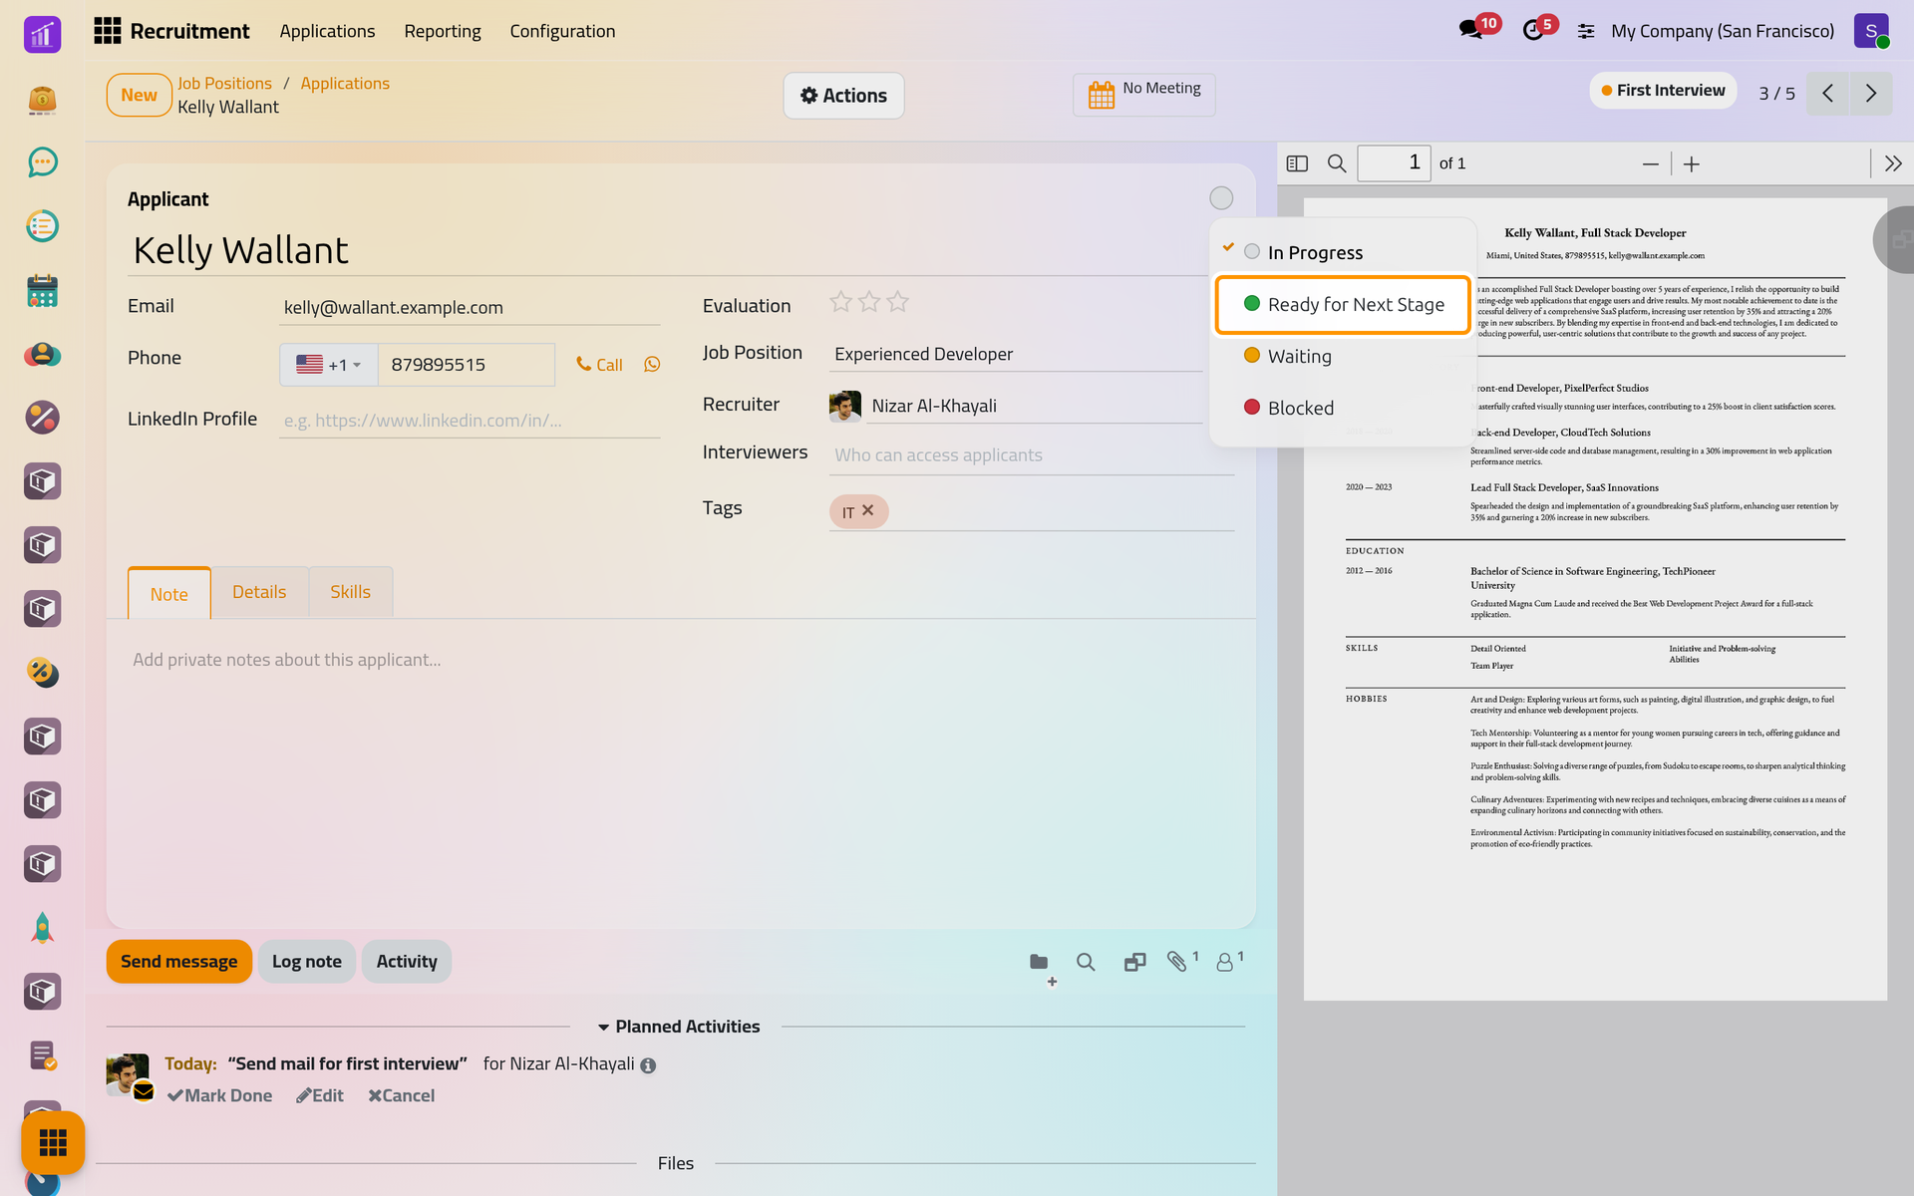1914x1196 pixels.
Task: Switch to the Details tab
Action: [259, 592]
